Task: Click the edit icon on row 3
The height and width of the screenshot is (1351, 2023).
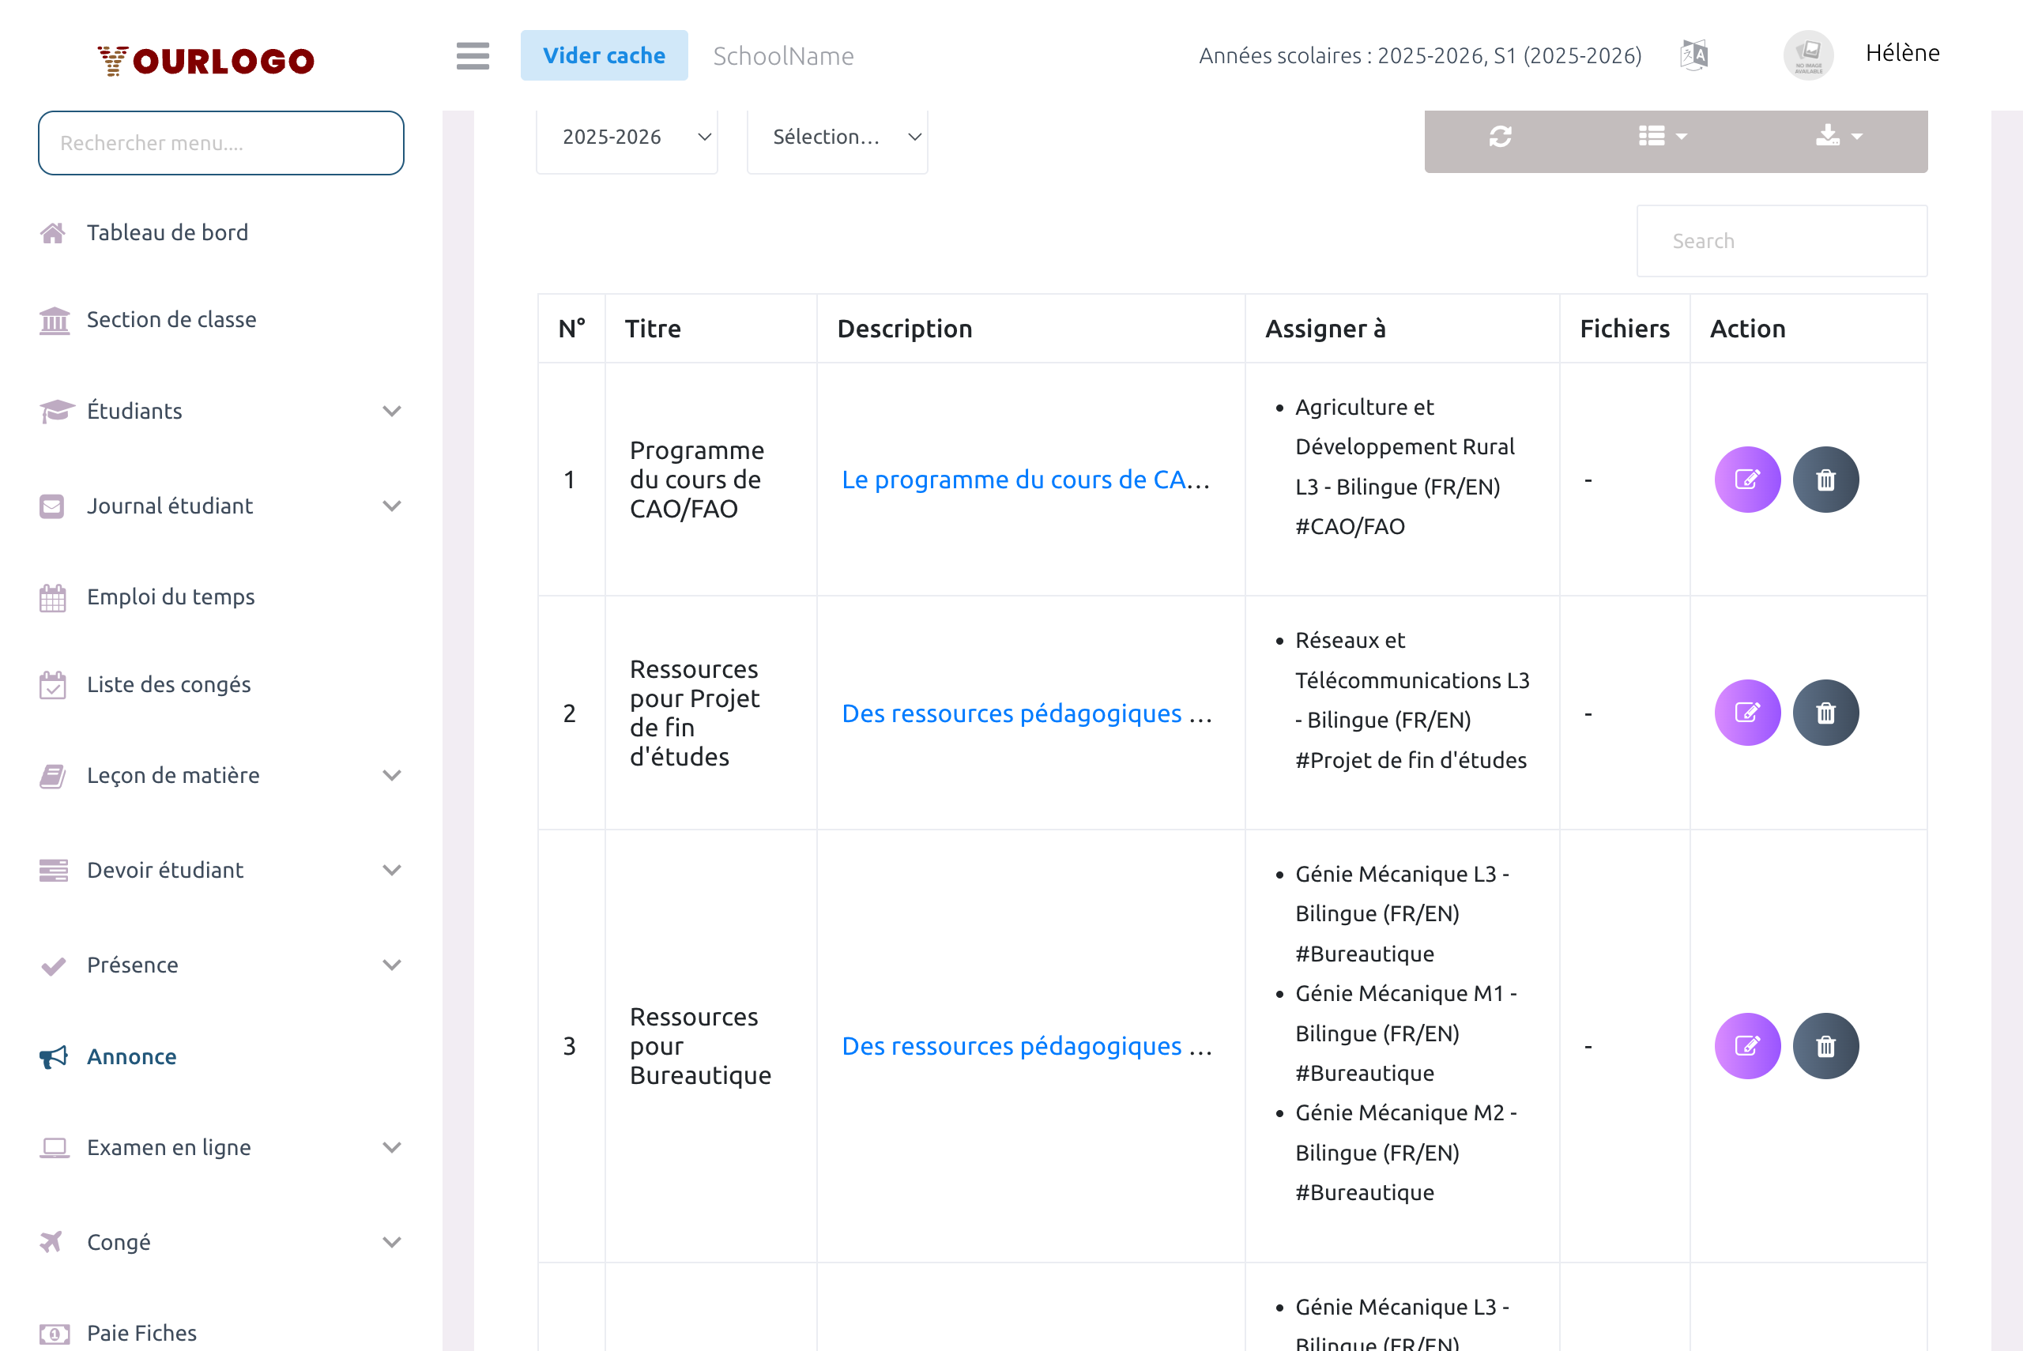Action: coord(1746,1045)
